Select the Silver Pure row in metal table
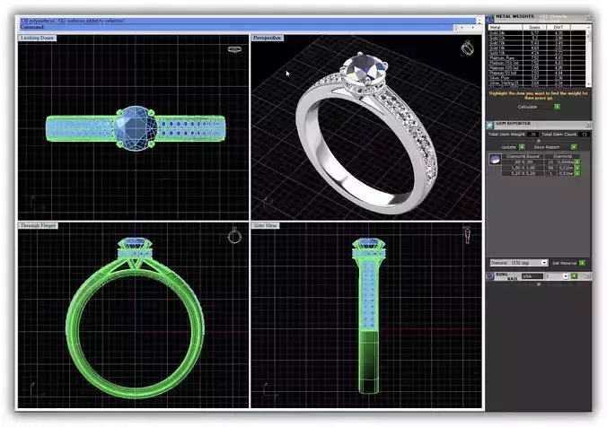607x427 pixels. [537, 78]
